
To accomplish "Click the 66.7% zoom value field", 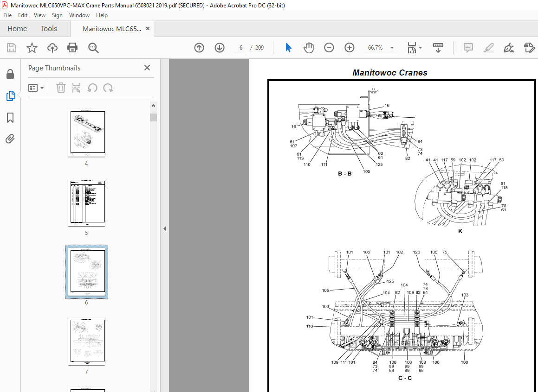I will 376,48.
